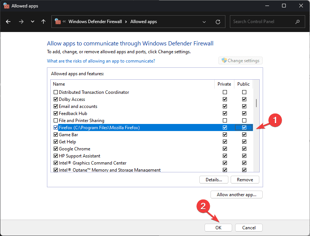Minimize the Allowed apps window
The width and height of the screenshot is (310, 236).
pyautogui.click(x=267, y=6)
